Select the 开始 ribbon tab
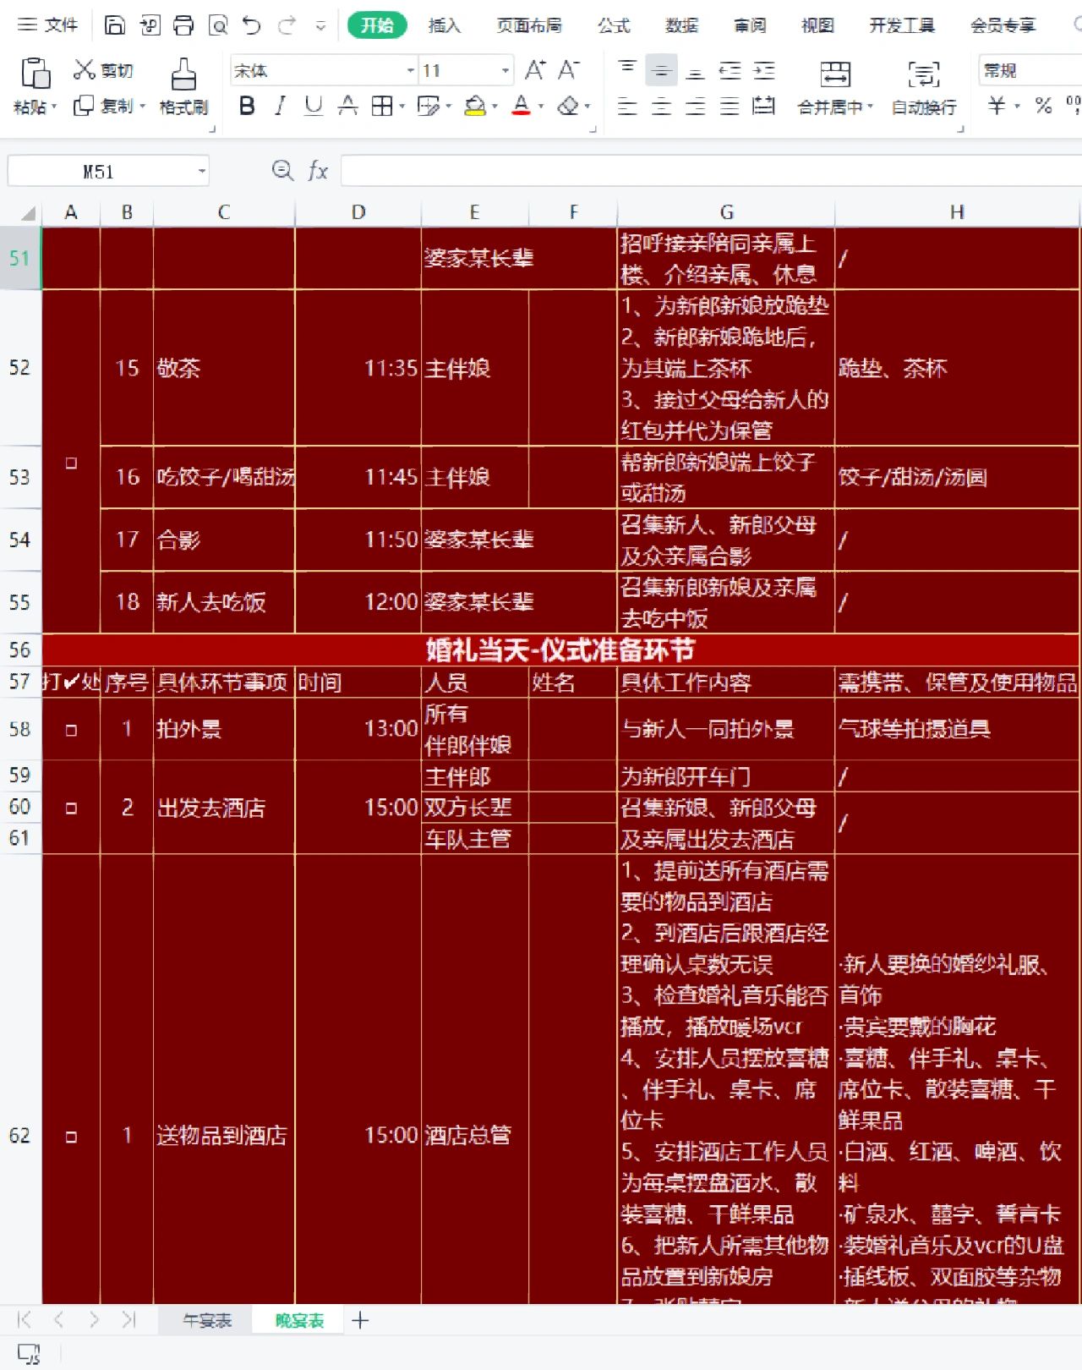 (x=377, y=25)
